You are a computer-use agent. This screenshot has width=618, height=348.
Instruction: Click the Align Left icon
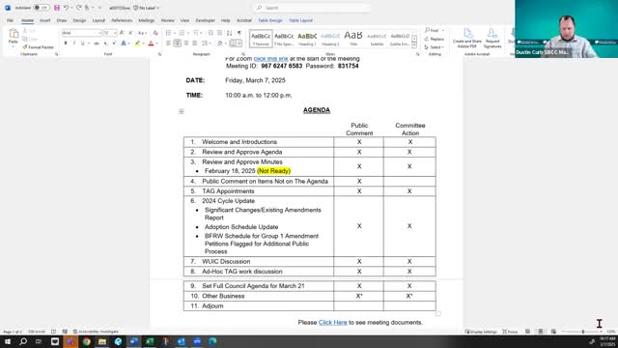[168, 43]
